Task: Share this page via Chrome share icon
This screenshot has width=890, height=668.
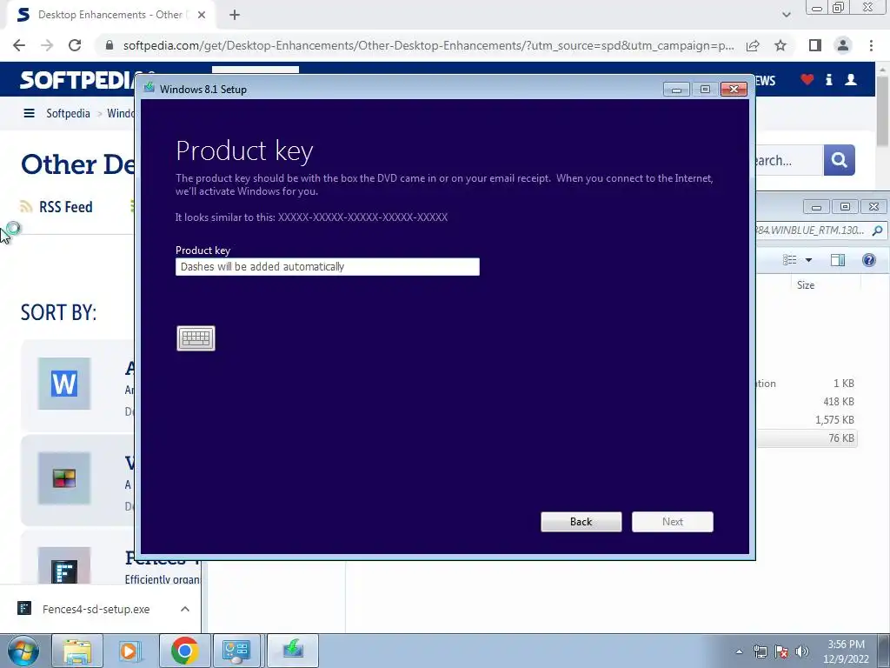Action: [754, 45]
